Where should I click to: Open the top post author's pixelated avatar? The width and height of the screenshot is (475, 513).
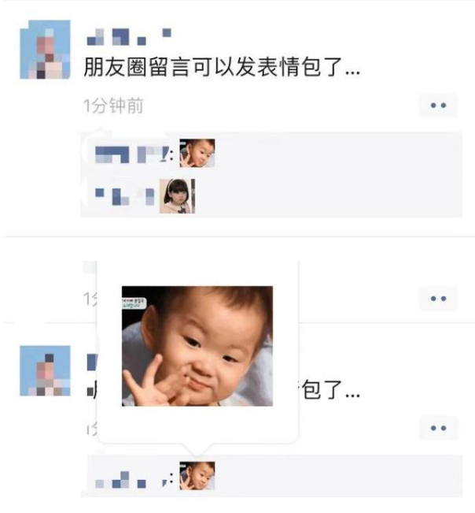point(45,50)
